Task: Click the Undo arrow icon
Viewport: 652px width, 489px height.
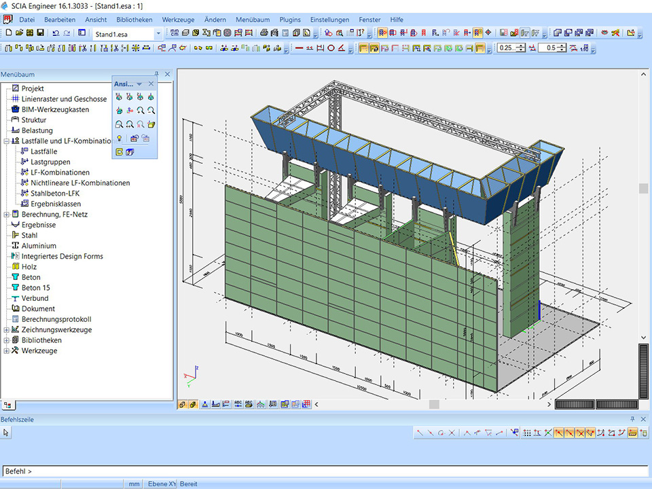Action: 55,33
